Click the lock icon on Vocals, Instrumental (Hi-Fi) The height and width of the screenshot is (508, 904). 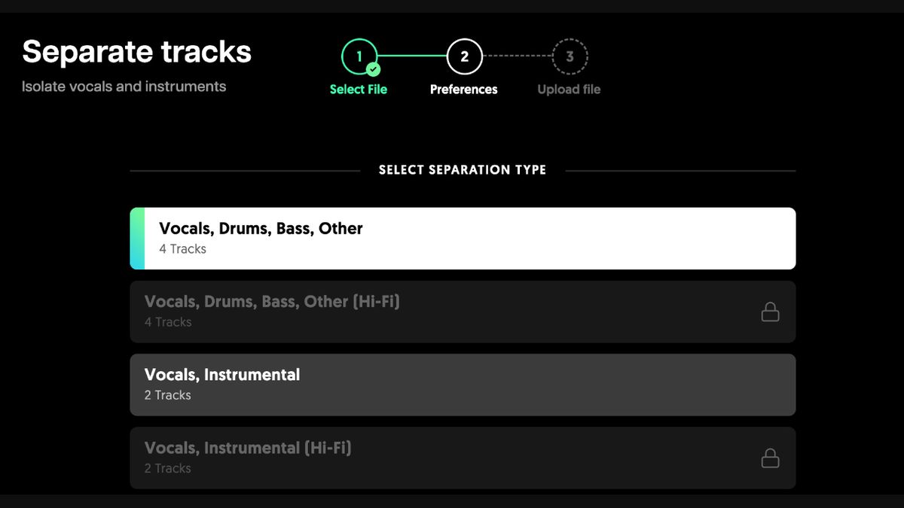point(770,458)
